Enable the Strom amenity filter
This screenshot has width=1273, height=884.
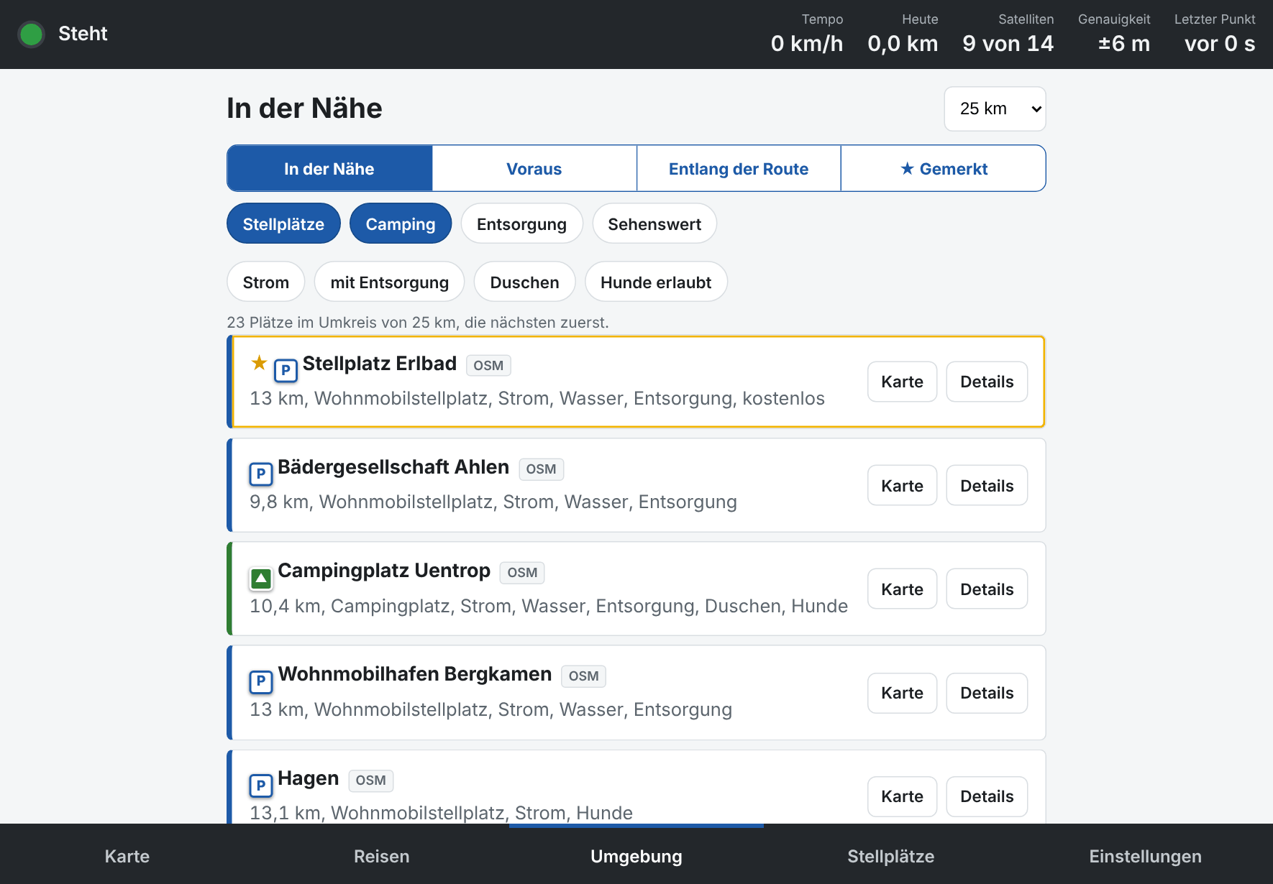[266, 282]
